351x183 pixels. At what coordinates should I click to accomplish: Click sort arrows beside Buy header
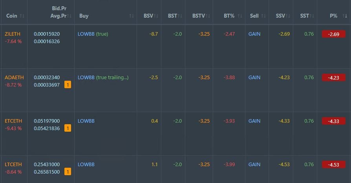pyautogui.click(x=132, y=16)
